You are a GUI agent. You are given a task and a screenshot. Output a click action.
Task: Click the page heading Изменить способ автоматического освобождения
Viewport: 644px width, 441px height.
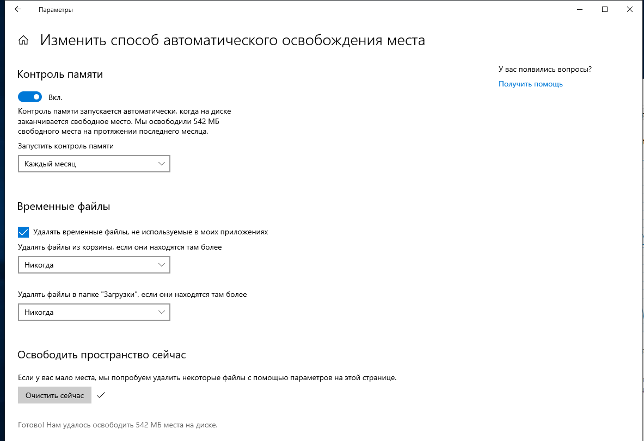pyautogui.click(x=232, y=40)
